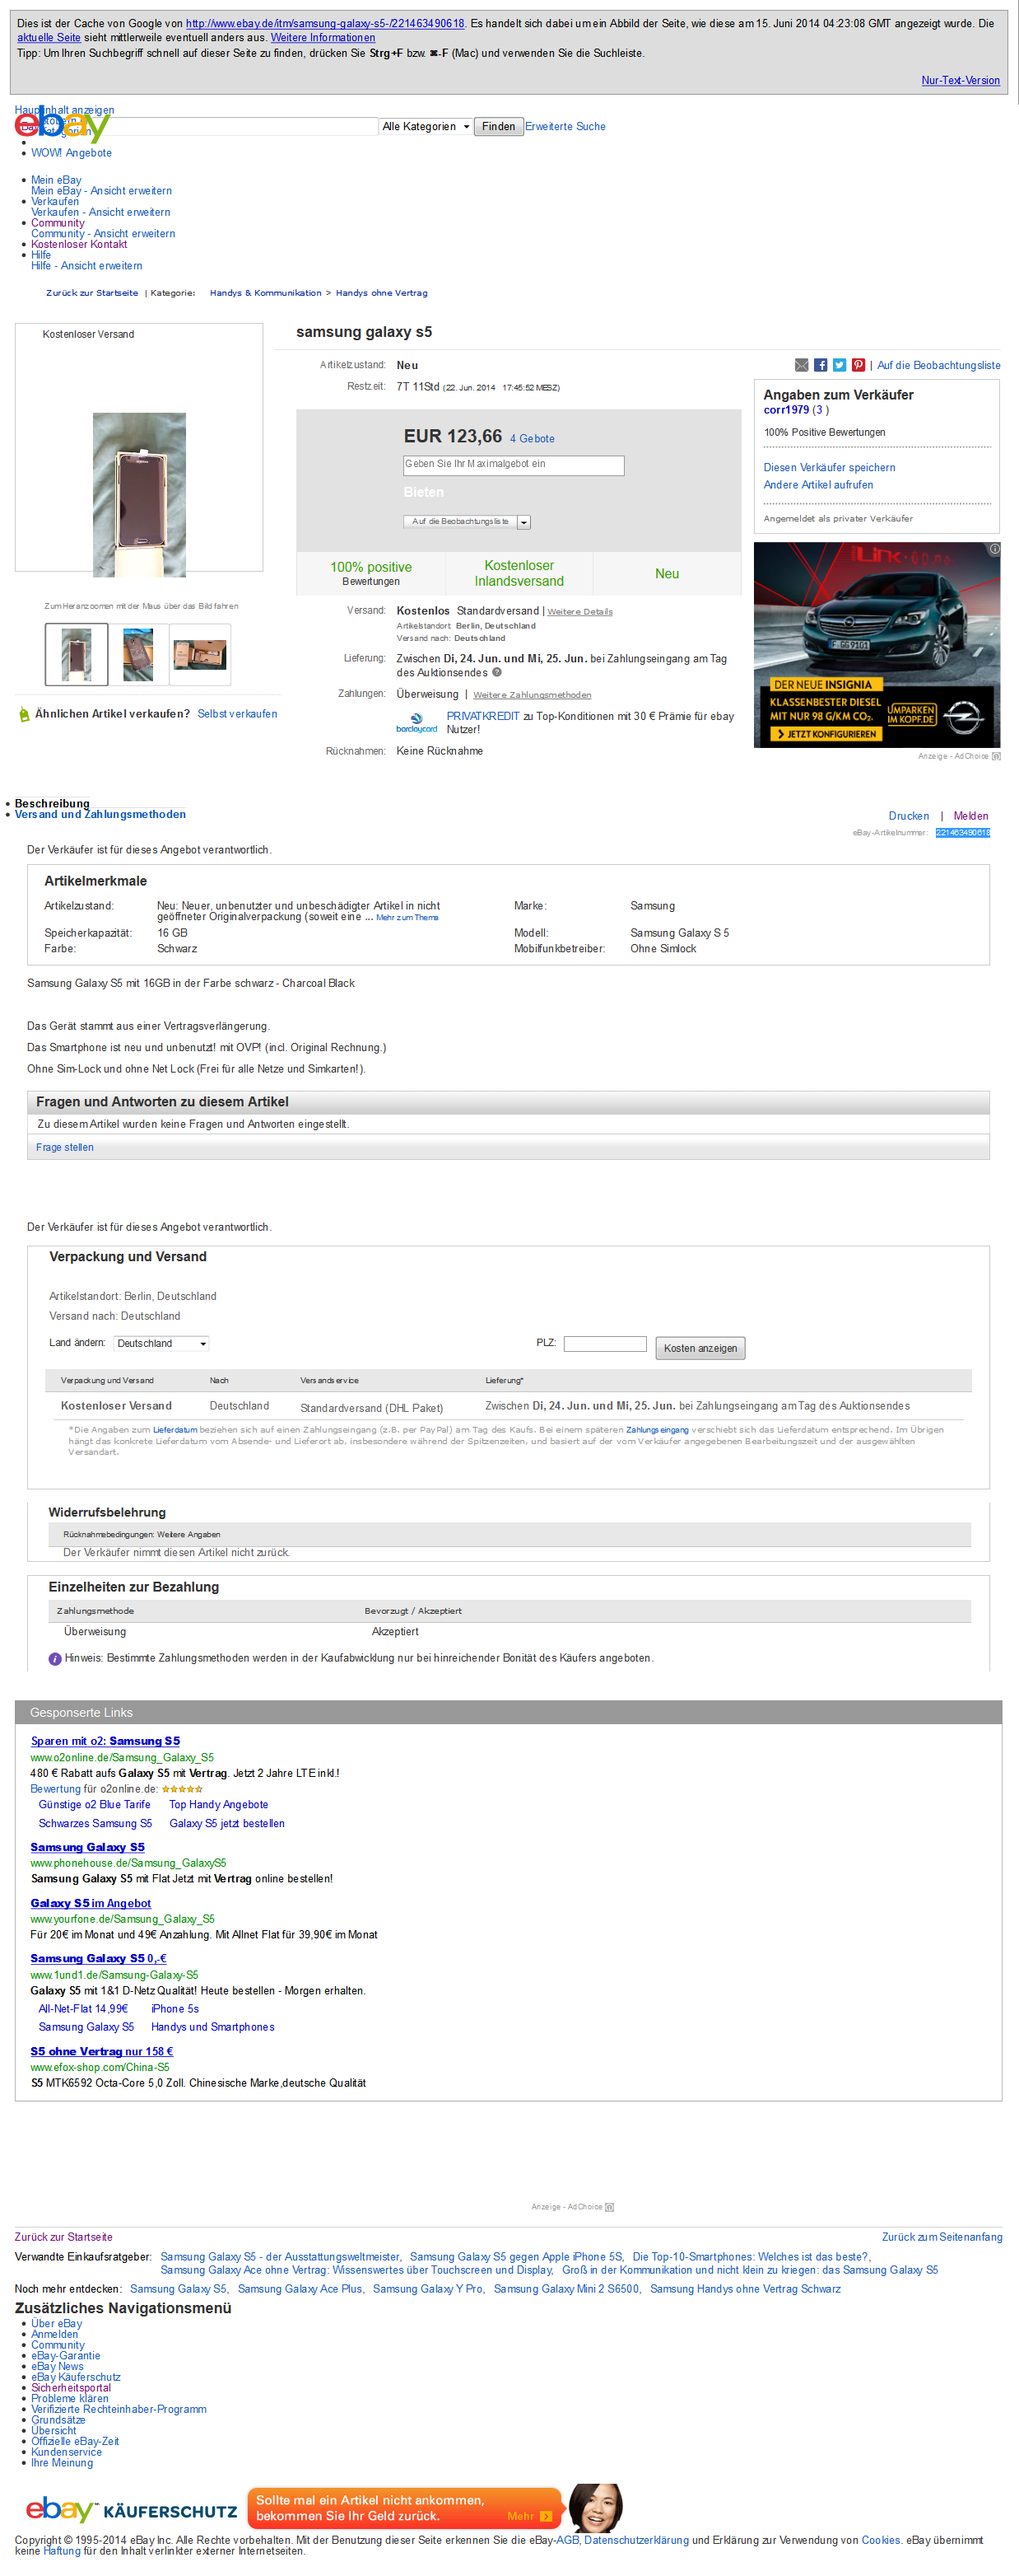
Task: Click the maximum bid input field
Action: click(514, 465)
